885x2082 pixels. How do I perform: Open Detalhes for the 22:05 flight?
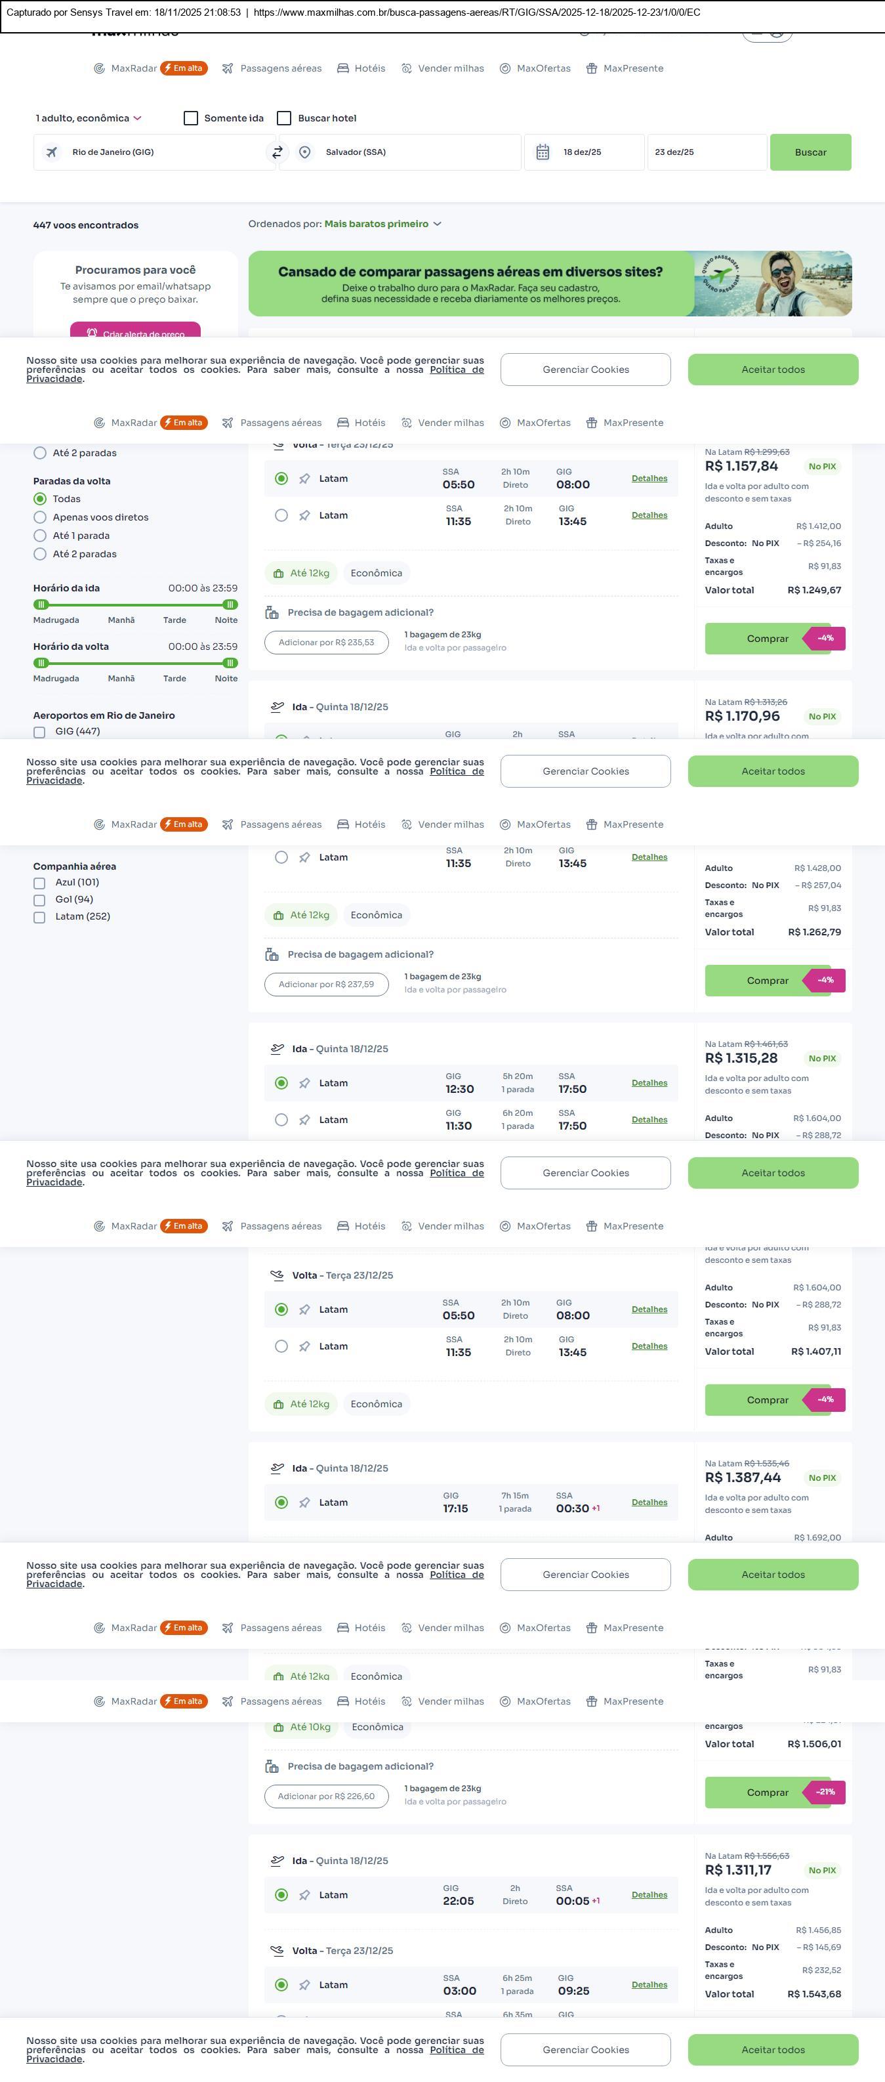[649, 1894]
